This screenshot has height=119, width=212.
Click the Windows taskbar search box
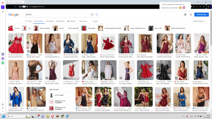[x=19, y=116]
